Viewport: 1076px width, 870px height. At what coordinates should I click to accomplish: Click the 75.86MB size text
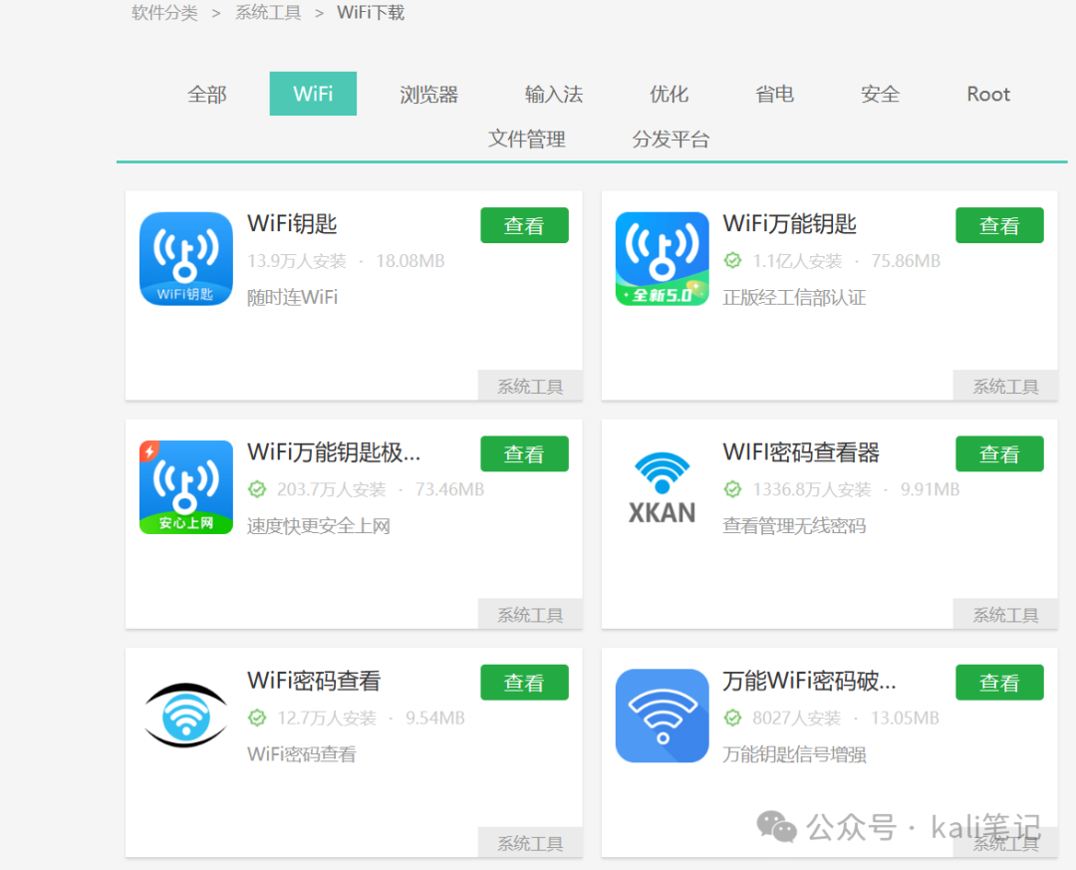pos(905,261)
